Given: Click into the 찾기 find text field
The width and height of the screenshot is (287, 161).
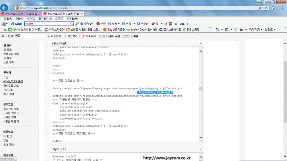Looking at the screenshot, I should click(x=30, y=36).
